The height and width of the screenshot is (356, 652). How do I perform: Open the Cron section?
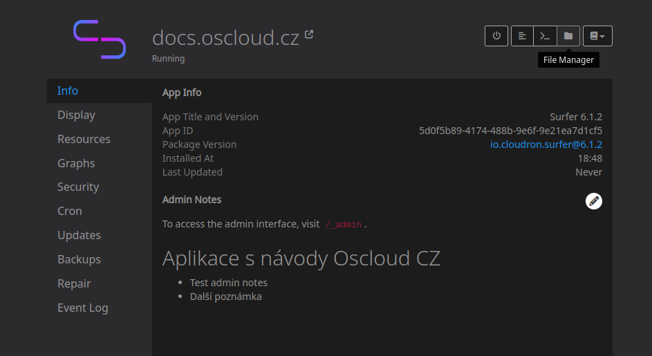pyautogui.click(x=70, y=211)
